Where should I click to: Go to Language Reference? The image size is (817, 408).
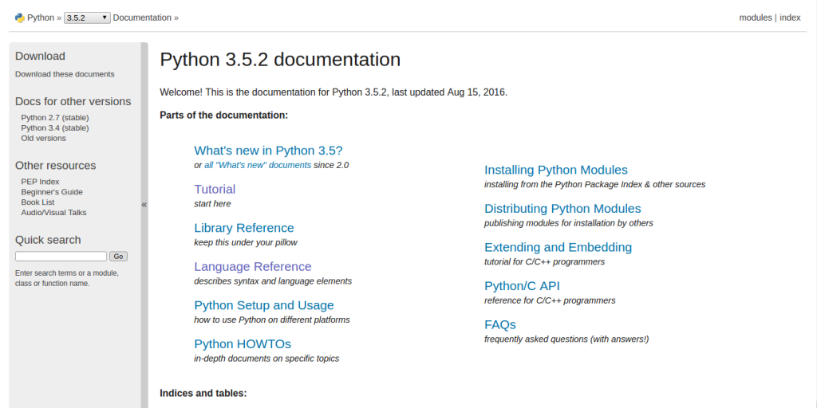pyautogui.click(x=253, y=267)
